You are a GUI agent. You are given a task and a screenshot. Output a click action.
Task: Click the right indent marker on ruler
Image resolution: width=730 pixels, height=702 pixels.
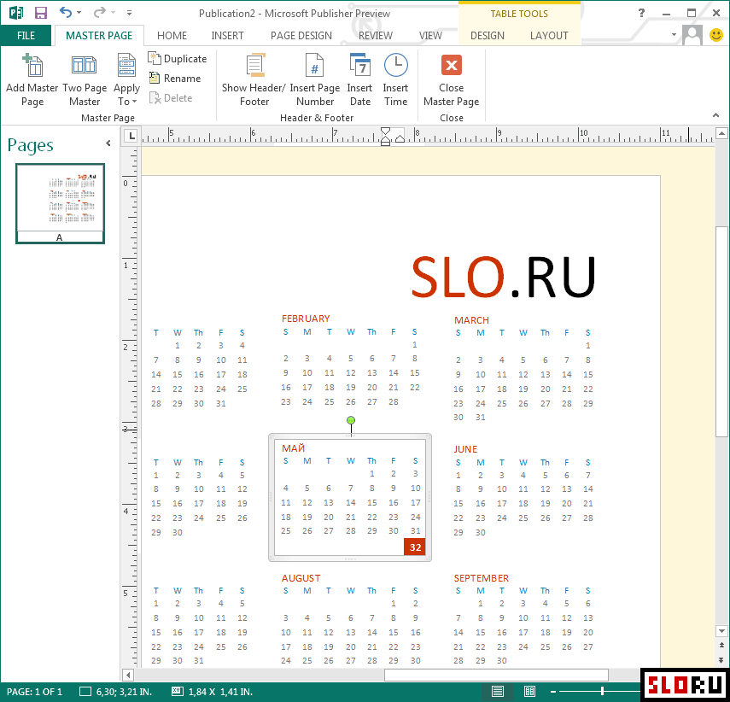click(400, 138)
